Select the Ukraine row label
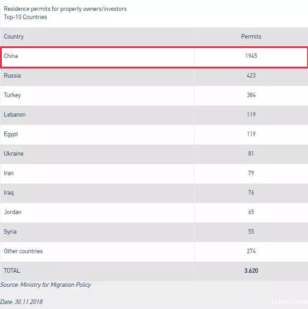 pyautogui.click(x=14, y=153)
